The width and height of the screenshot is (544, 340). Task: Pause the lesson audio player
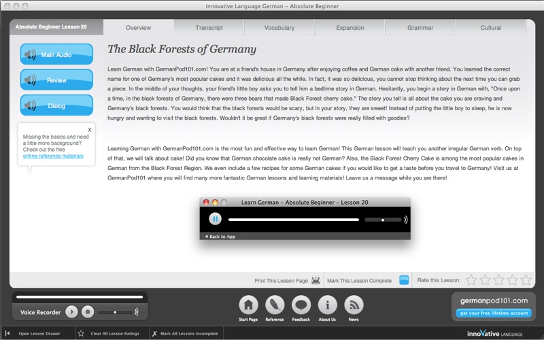pyautogui.click(x=215, y=219)
